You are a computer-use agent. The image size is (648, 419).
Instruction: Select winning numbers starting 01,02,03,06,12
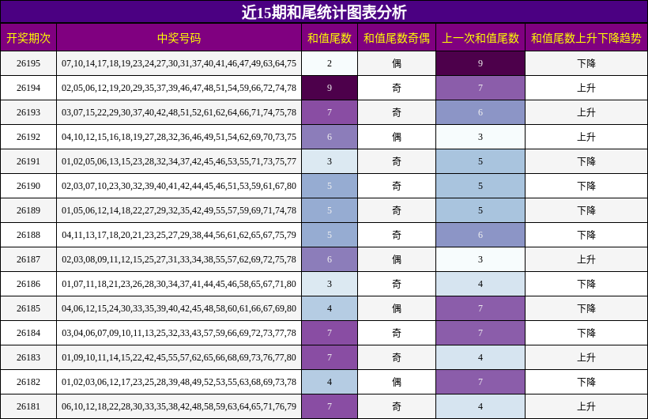[x=179, y=382]
